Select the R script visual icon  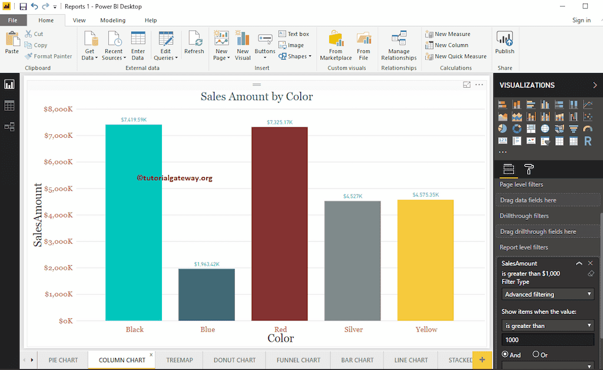588,141
